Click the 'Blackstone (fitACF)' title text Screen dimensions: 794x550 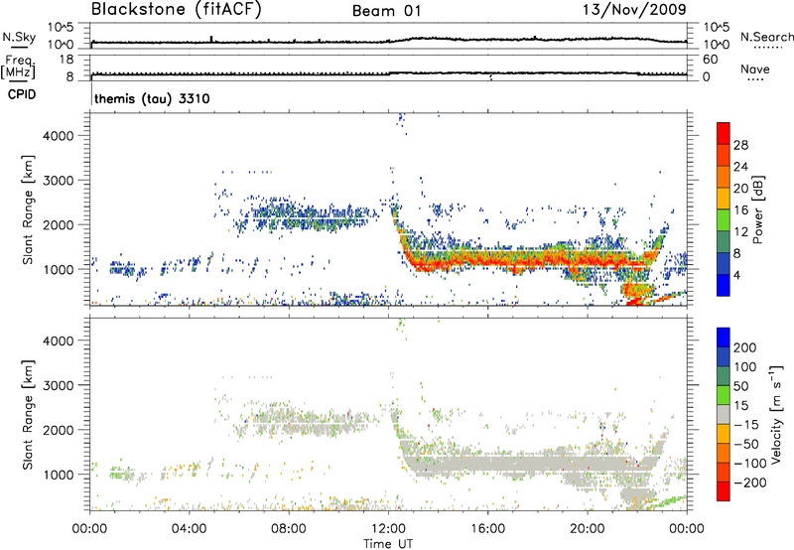[177, 9]
